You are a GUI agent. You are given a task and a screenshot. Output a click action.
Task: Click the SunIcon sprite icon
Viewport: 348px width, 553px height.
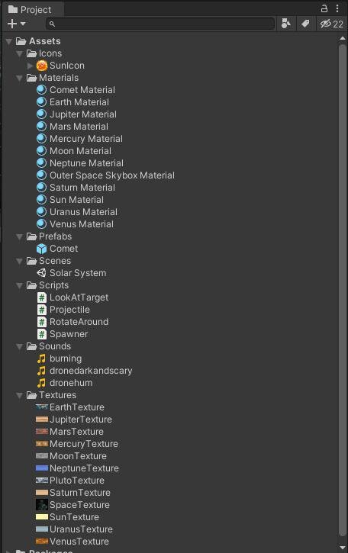coord(42,66)
